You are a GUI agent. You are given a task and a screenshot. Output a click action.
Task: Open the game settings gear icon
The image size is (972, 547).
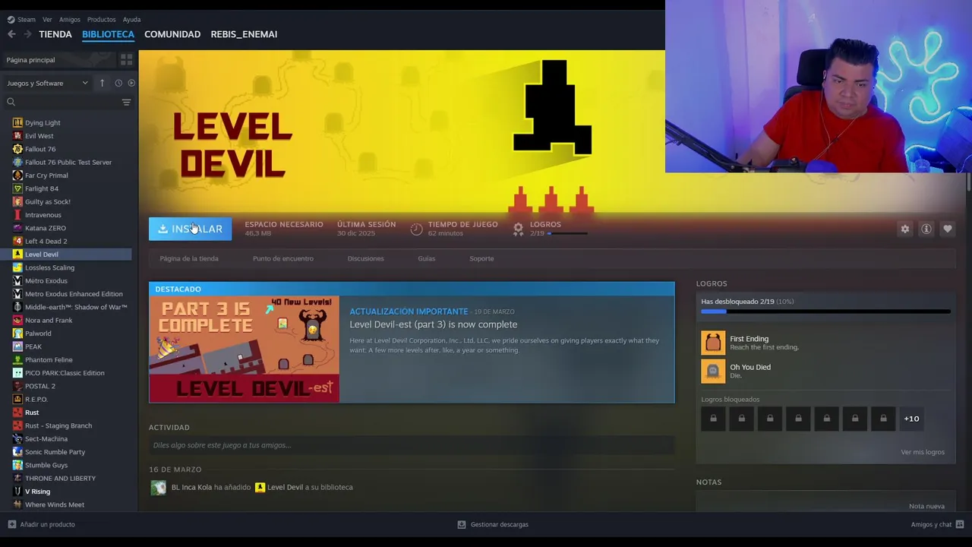(x=904, y=229)
